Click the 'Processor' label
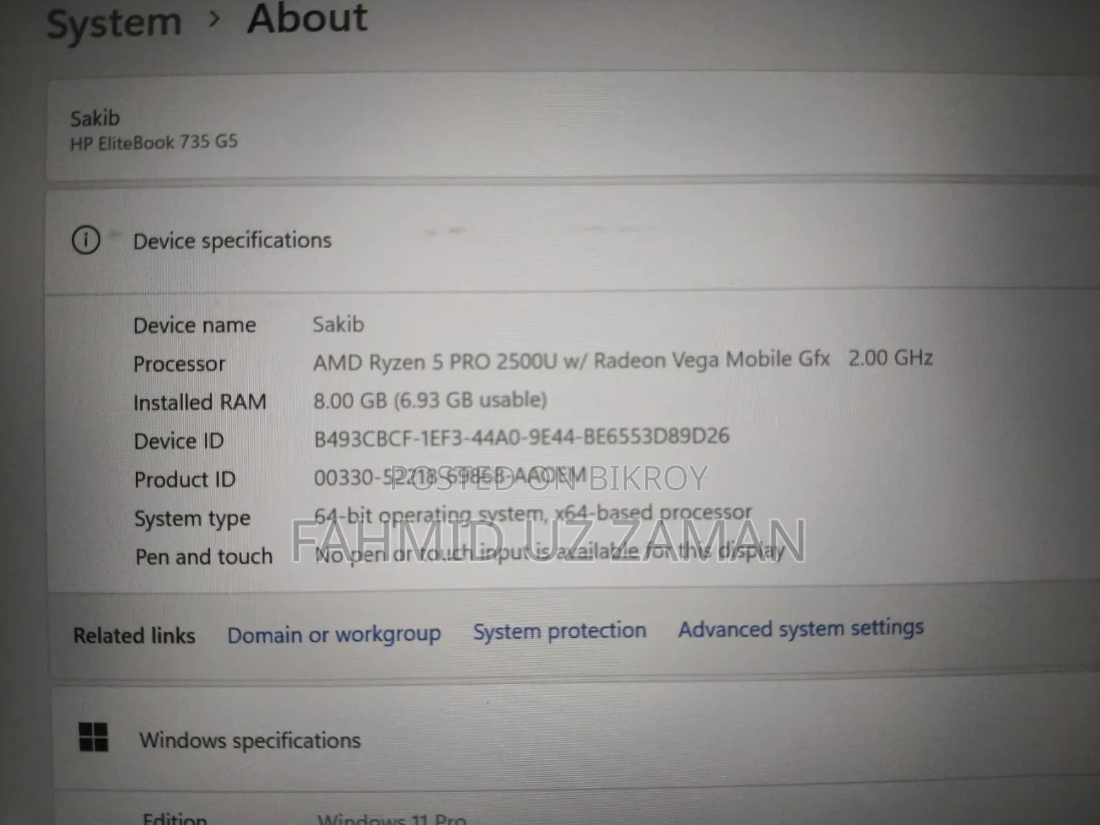The width and height of the screenshot is (1100, 825). tap(179, 364)
